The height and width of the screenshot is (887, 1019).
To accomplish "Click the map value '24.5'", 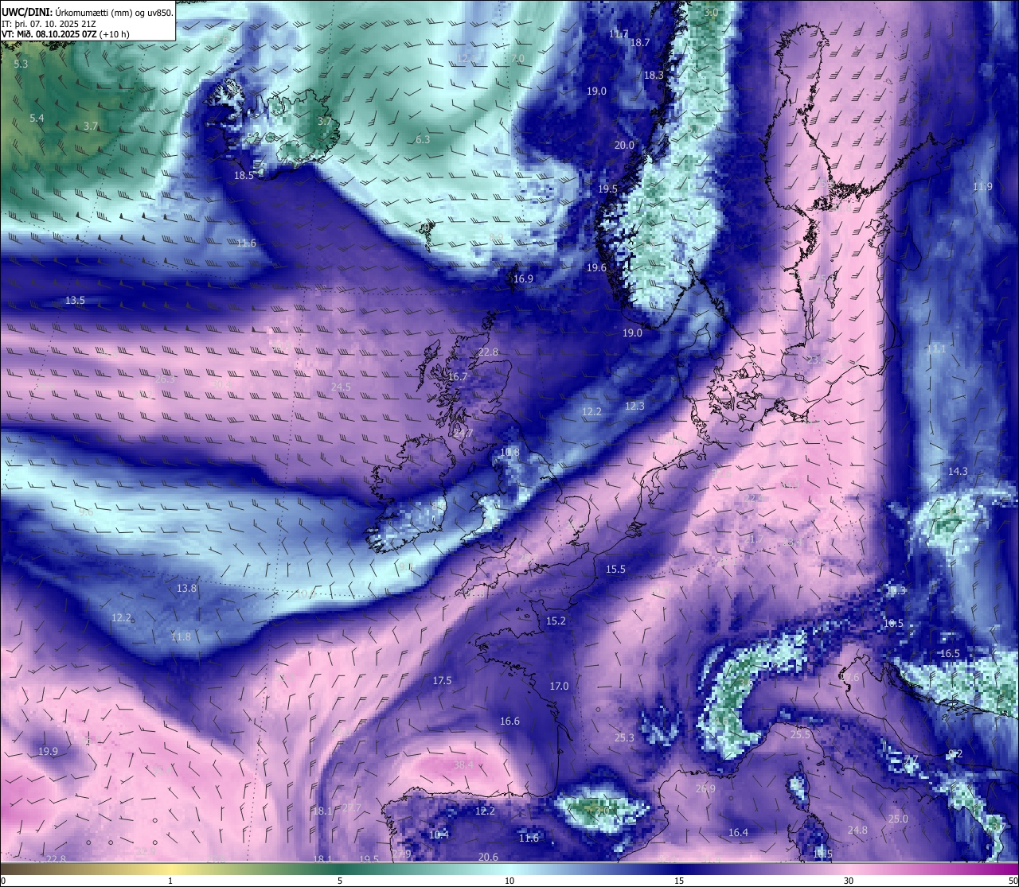I will [341, 387].
